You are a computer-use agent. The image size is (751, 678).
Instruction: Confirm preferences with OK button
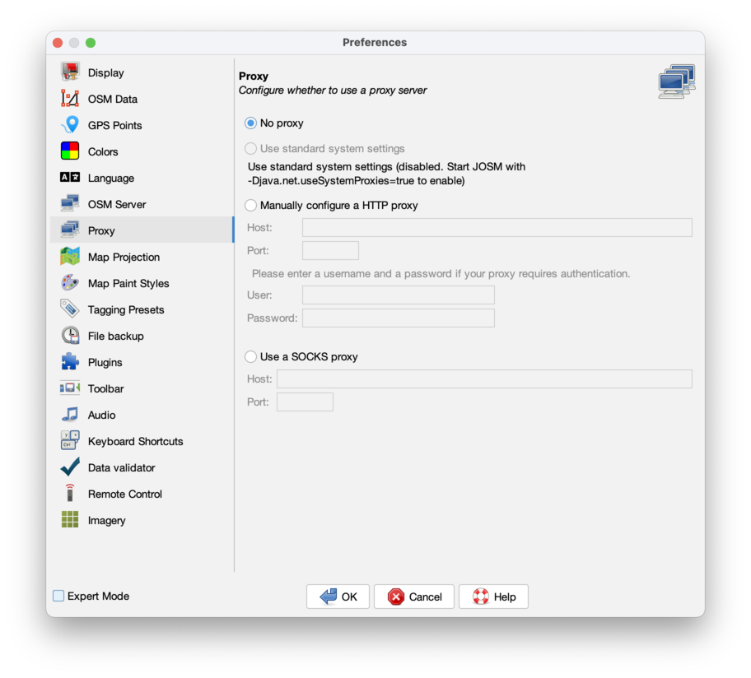coord(338,596)
